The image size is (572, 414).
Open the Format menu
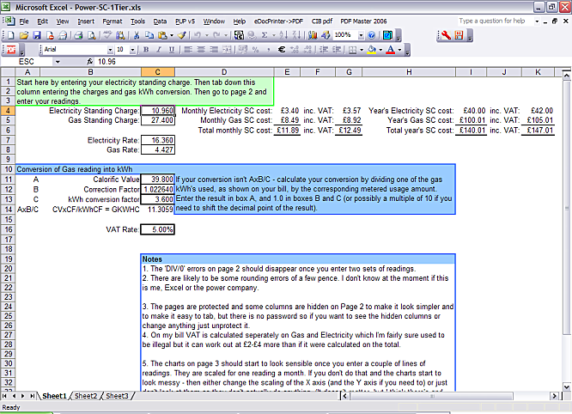(x=113, y=21)
